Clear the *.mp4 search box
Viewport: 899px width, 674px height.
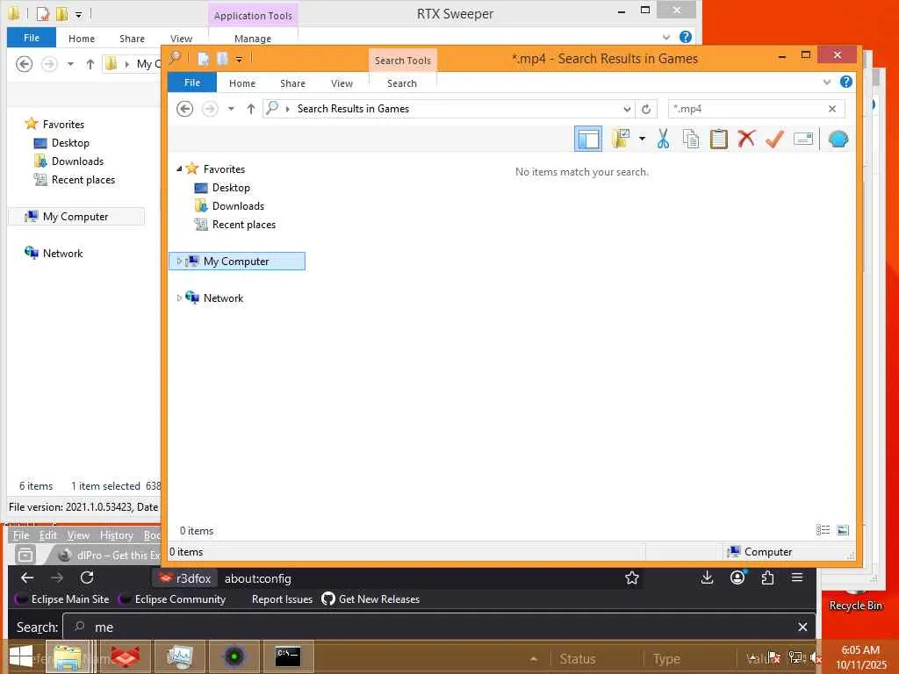click(x=832, y=109)
